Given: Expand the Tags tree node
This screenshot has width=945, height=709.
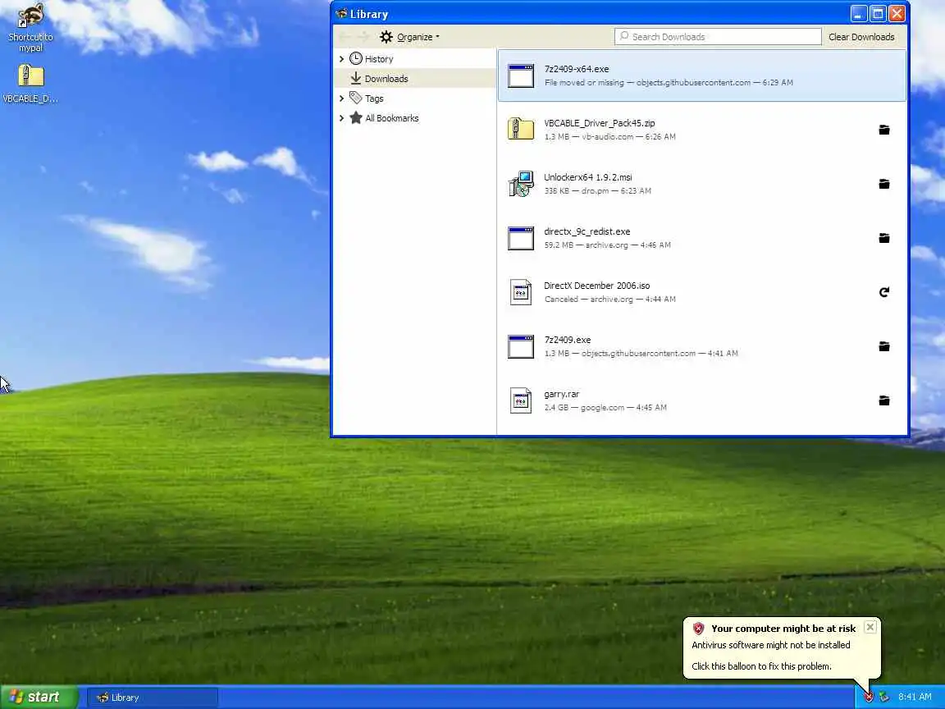Looking at the screenshot, I should pos(342,98).
